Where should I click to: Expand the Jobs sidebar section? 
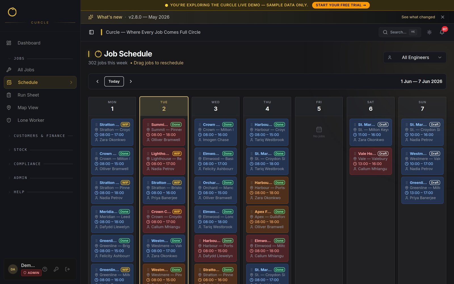(x=40, y=59)
